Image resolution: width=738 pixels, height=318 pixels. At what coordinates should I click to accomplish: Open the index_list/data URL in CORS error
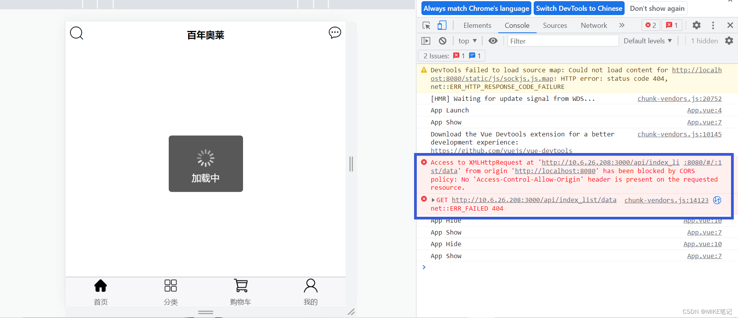(x=610, y=163)
